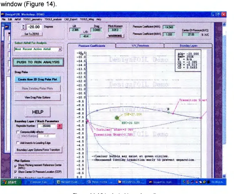Switch to the Pressure Coefficients tab
The width and height of the screenshot is (234, 194).
pos(92,46)
